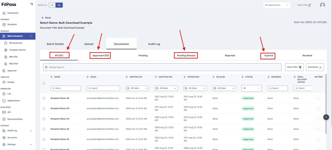Viewport: 332px width, 150px height.
Task: Switch to the Audit Log tab
Action: point(154,44)
